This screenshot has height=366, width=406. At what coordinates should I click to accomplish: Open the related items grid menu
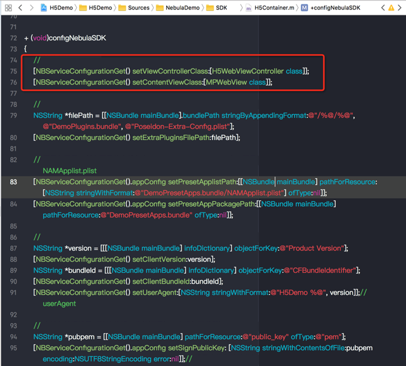click(8, 7)
